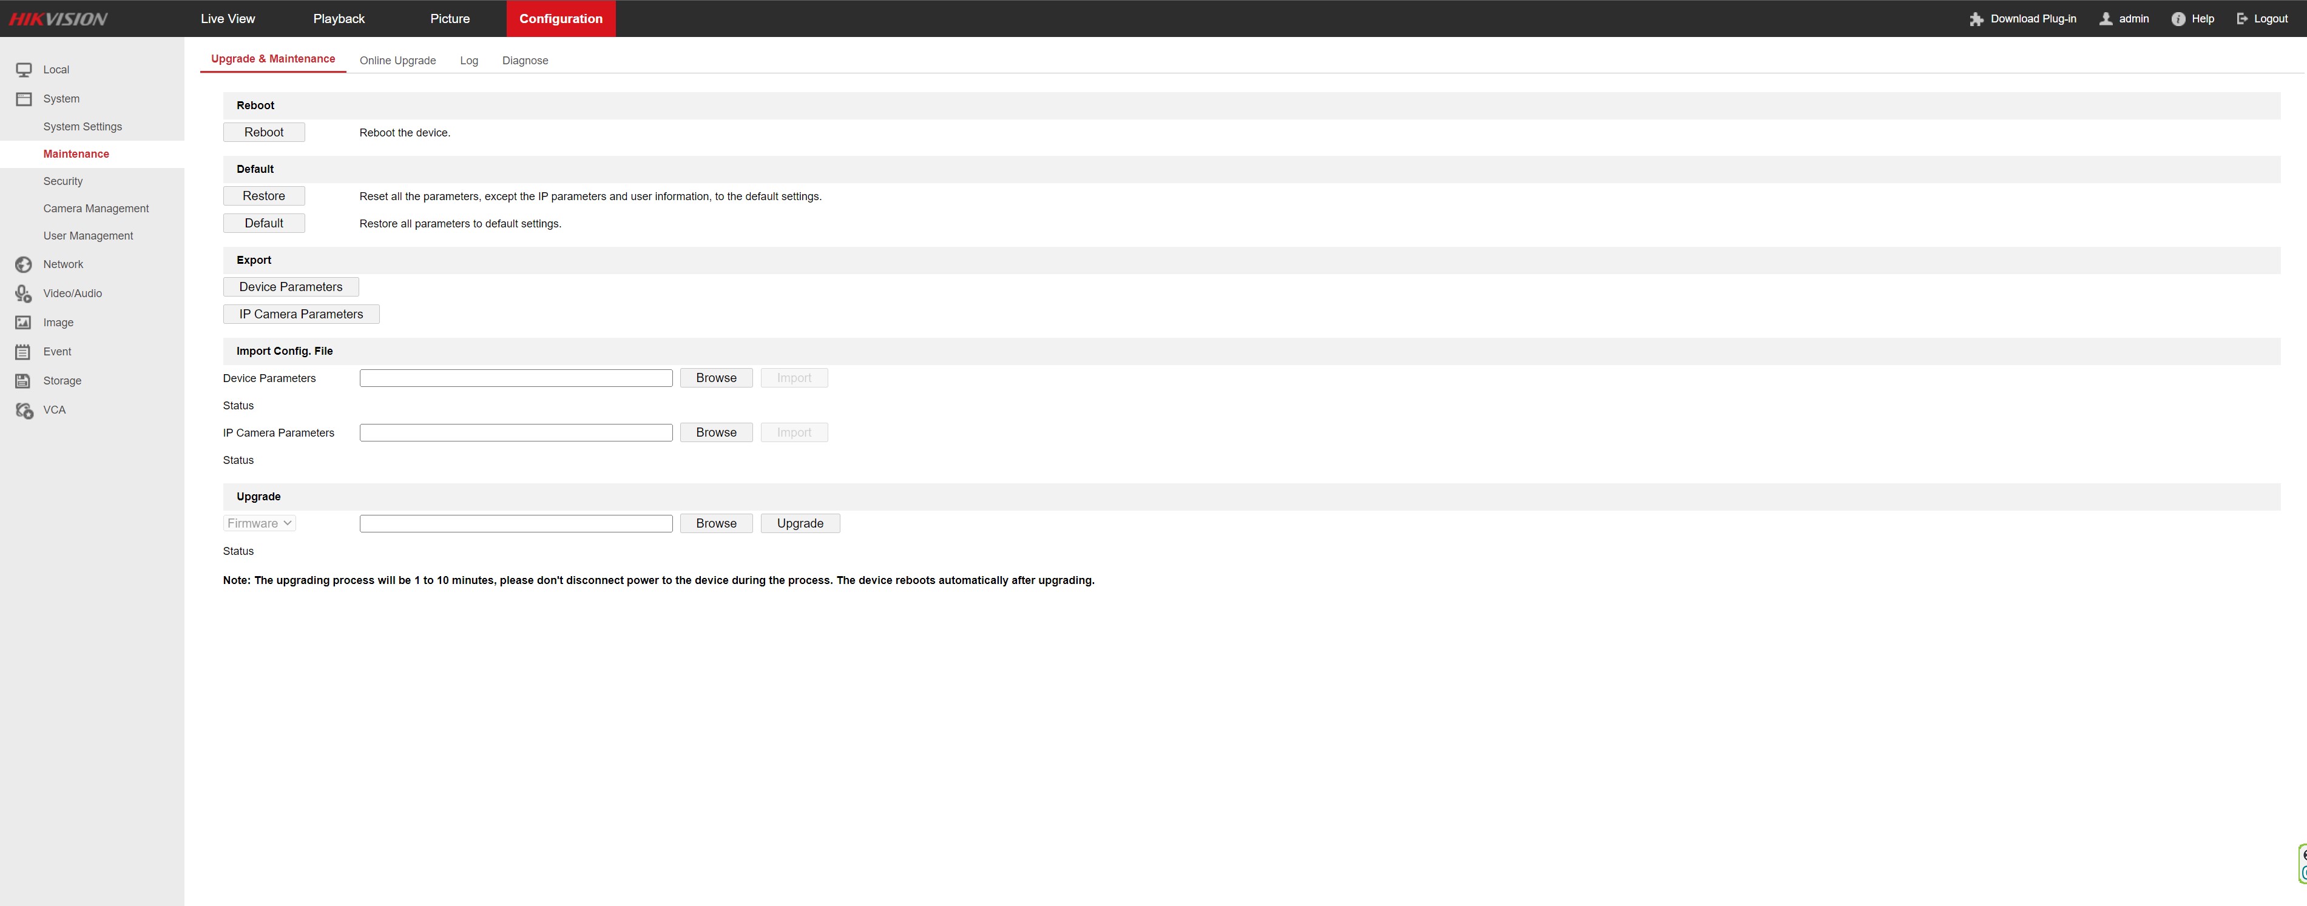Click the Help info icon

click(2178, 19)
